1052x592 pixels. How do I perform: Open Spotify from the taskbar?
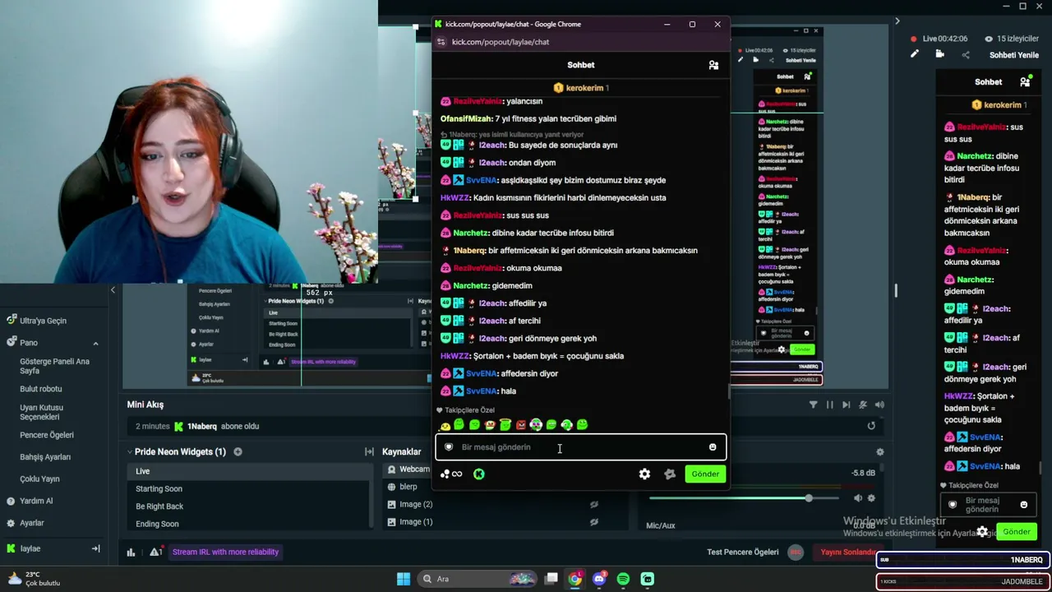pos(623,579)
